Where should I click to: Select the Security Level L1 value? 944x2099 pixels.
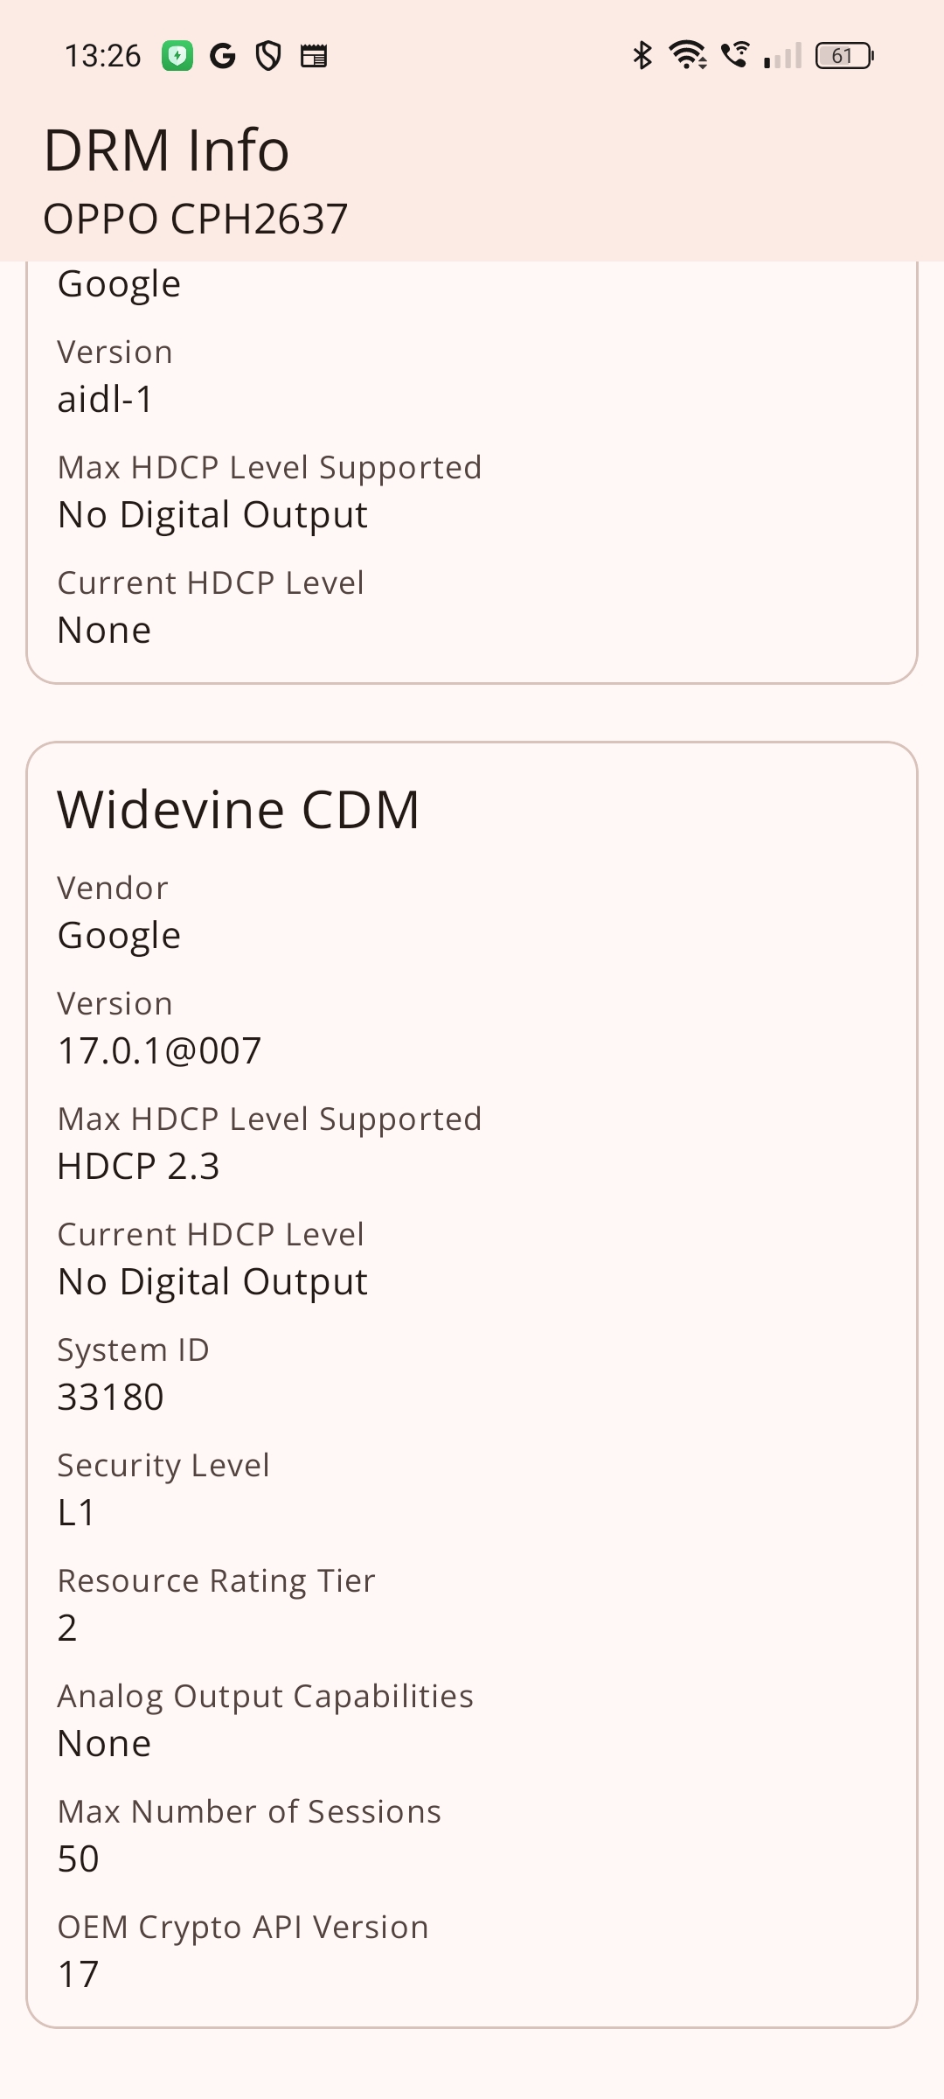click(76, 1512)
